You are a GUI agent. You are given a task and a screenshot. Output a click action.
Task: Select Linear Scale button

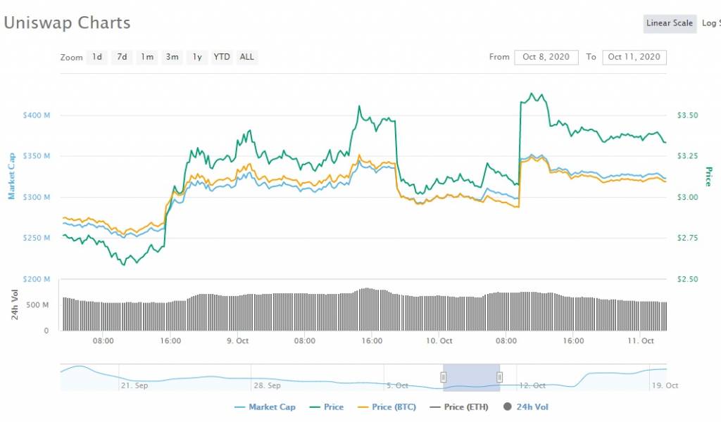click(669, 23)
